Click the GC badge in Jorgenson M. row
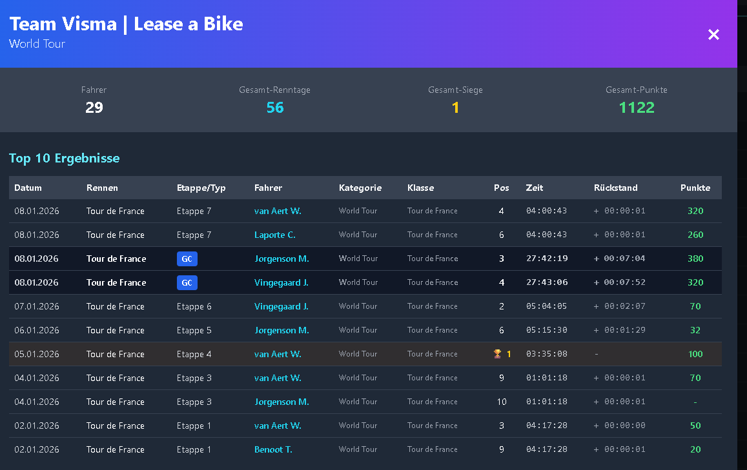The image size is (747, 470). pyautogui.click(x=187, y=259)
